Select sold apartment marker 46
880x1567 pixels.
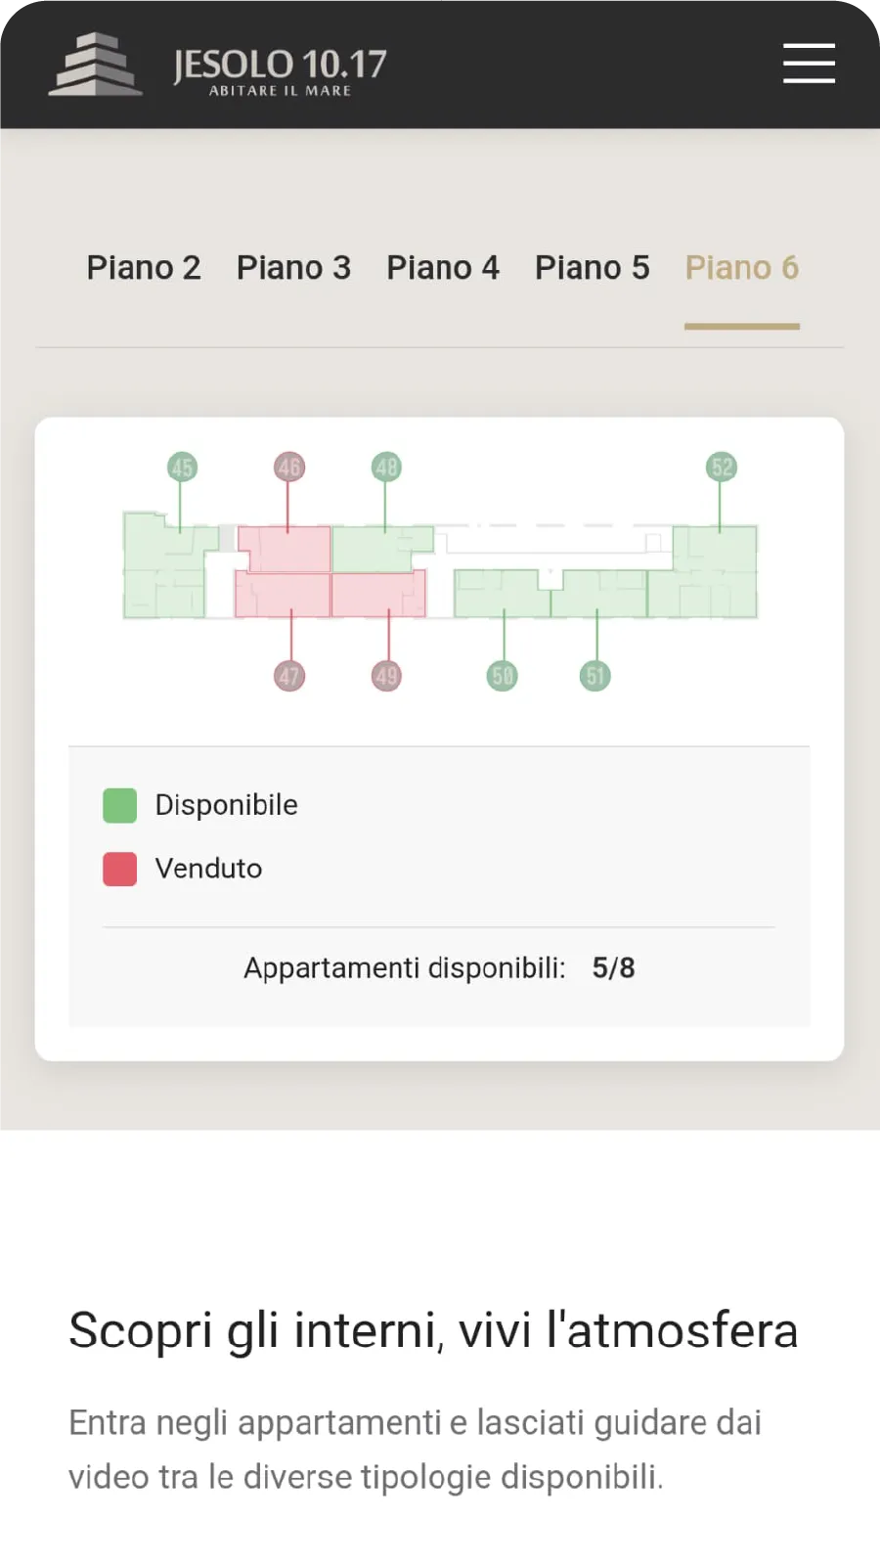[x=289, y=467]
